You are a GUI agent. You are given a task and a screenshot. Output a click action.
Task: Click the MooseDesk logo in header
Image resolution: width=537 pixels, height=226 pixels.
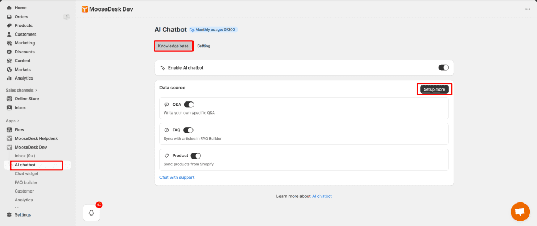tap(84, 9)
